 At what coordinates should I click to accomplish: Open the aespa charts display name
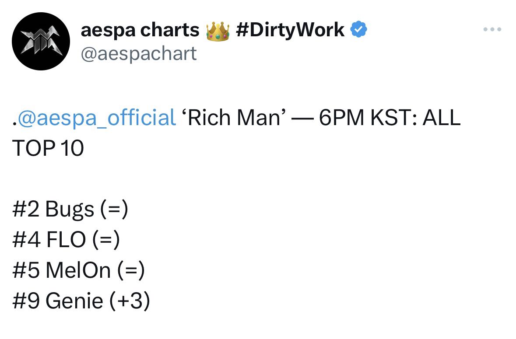click(x=140, y=30)
